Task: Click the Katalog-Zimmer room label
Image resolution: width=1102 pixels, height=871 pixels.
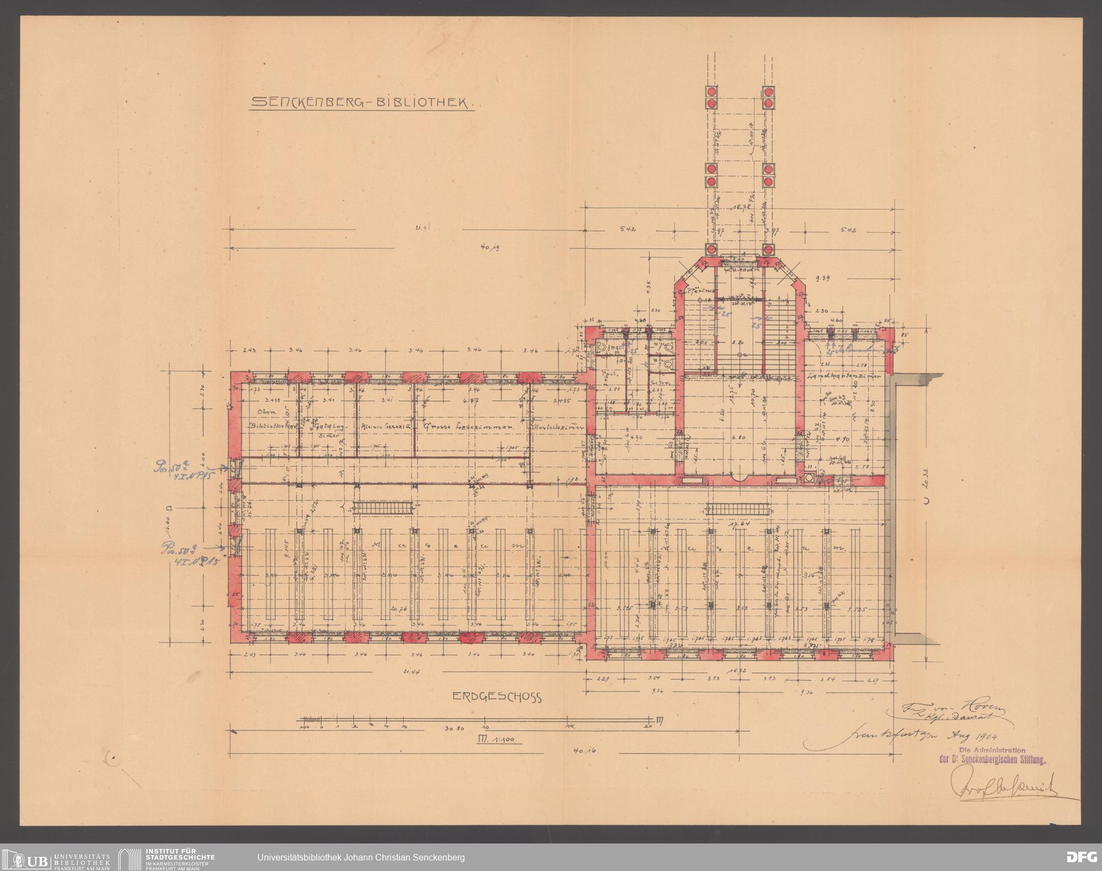Action: click(327, 430)
